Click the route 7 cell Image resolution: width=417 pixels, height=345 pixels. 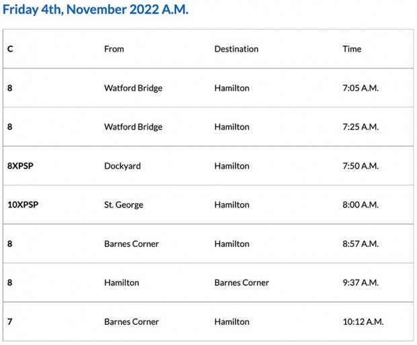[10, 322]
